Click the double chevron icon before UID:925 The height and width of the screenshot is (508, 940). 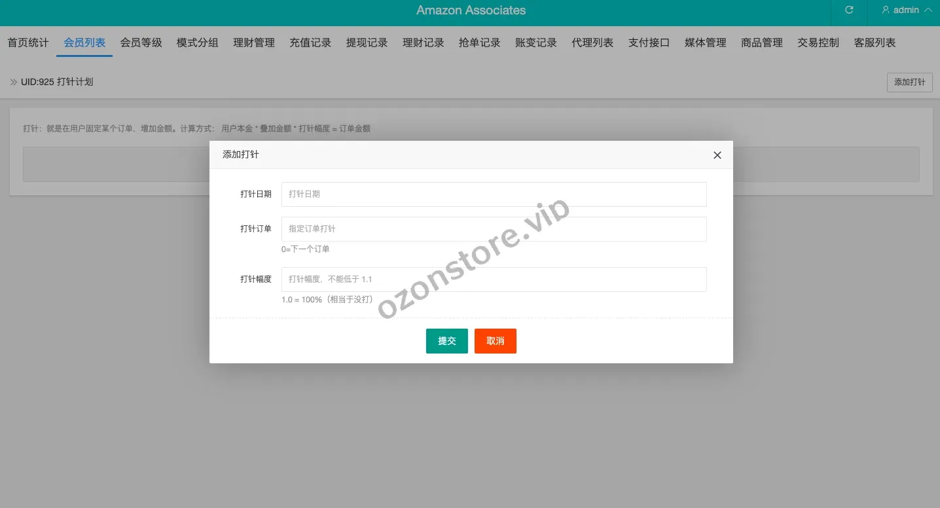[14, 82]
